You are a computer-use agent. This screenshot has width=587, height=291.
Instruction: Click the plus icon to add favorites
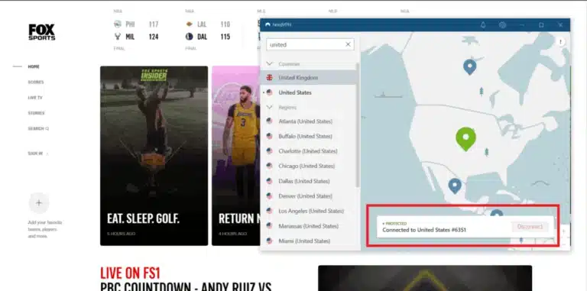click(x=39, y=203)
